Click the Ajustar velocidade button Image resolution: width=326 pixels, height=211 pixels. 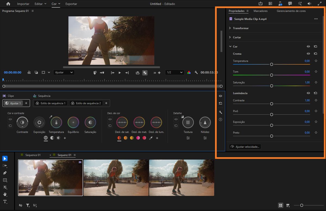245,147
